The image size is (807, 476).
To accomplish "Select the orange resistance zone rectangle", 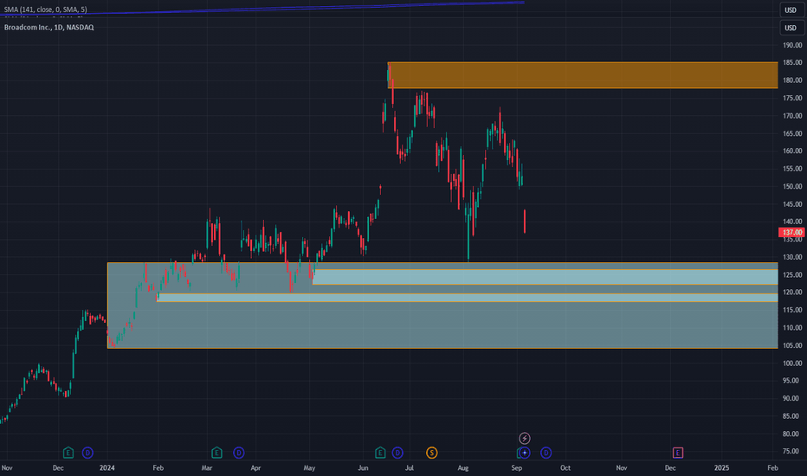I will point(583,75).
